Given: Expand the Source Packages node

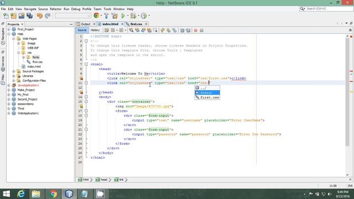Looking at the screenshot, I should 13,71.
